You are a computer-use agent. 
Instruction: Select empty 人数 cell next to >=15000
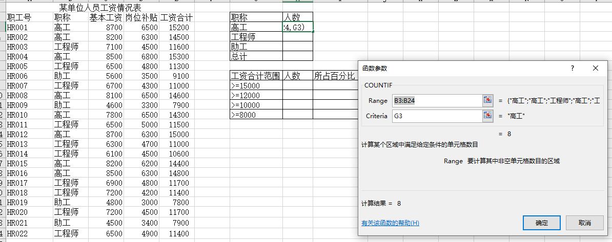[298, 85]
